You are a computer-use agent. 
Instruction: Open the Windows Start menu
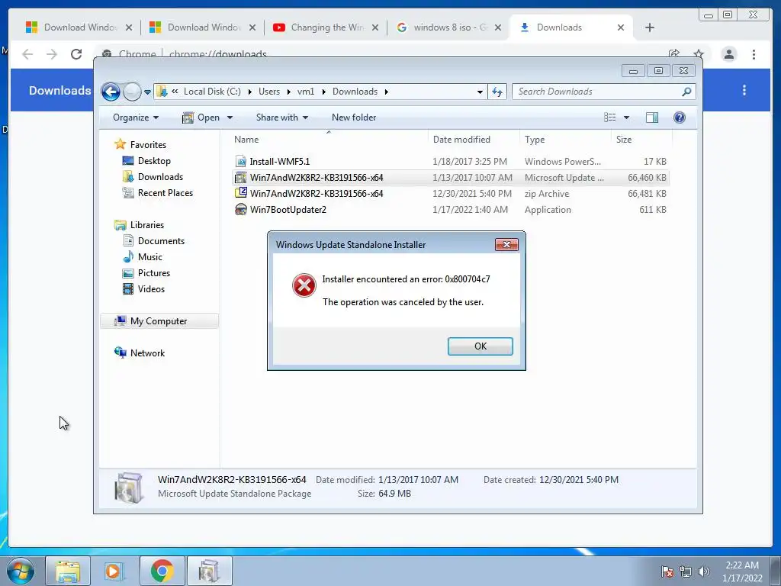21,571
